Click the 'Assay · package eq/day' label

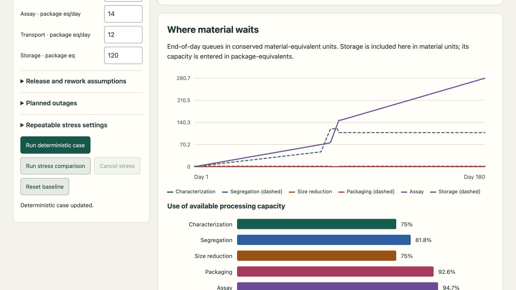[x=50, y=14]
